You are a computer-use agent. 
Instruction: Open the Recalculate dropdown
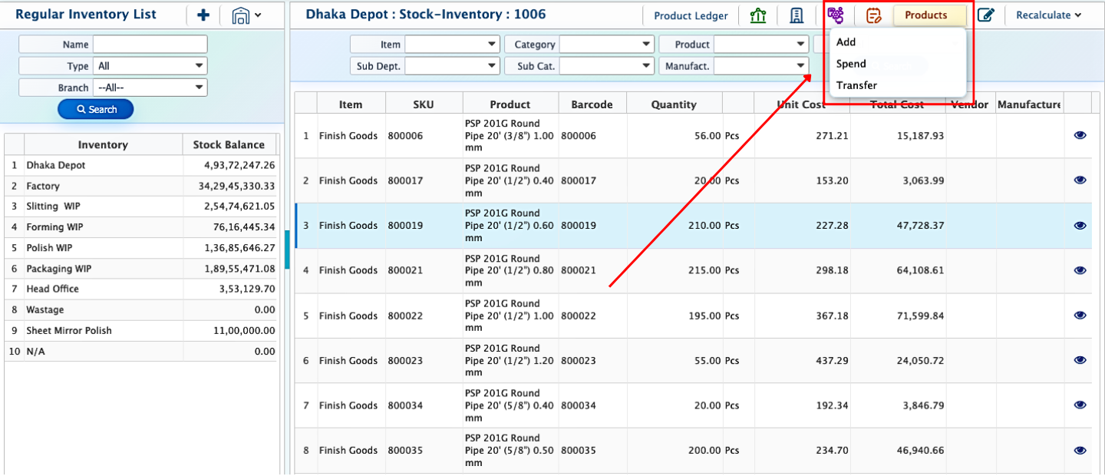(1048, 15)
